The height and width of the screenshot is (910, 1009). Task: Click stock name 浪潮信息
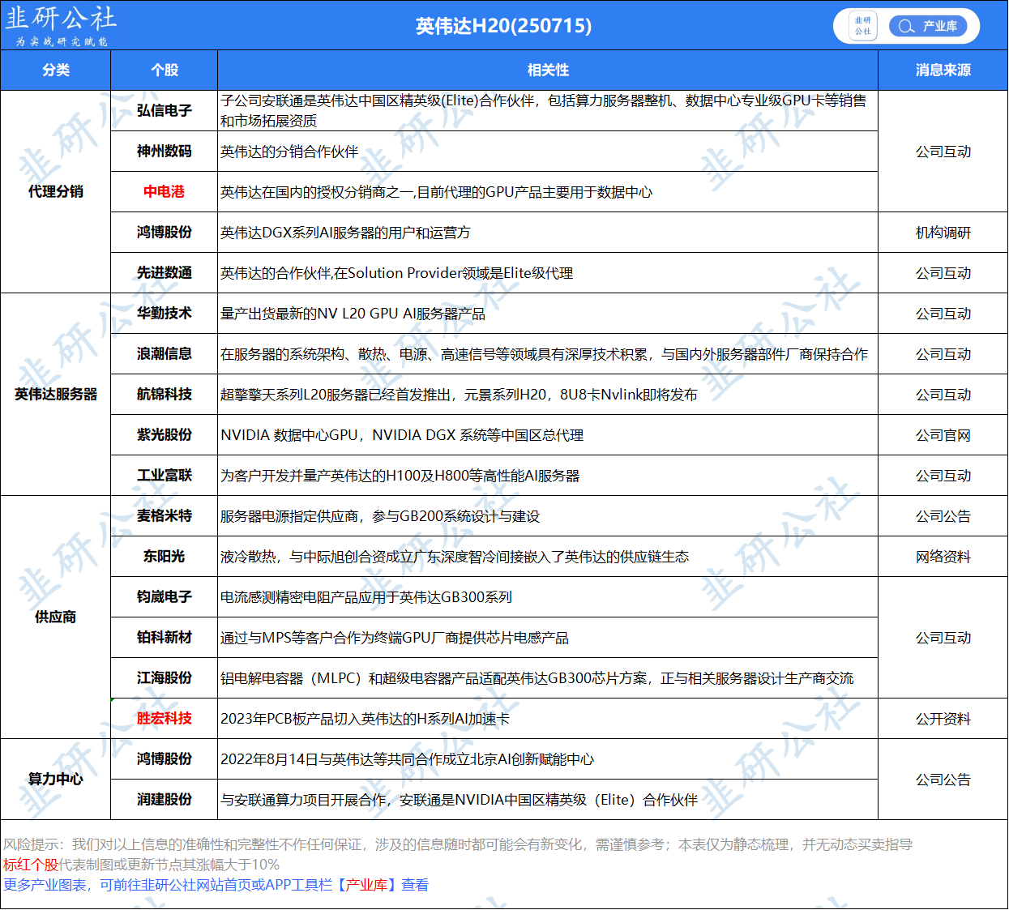tap(164, 354)
